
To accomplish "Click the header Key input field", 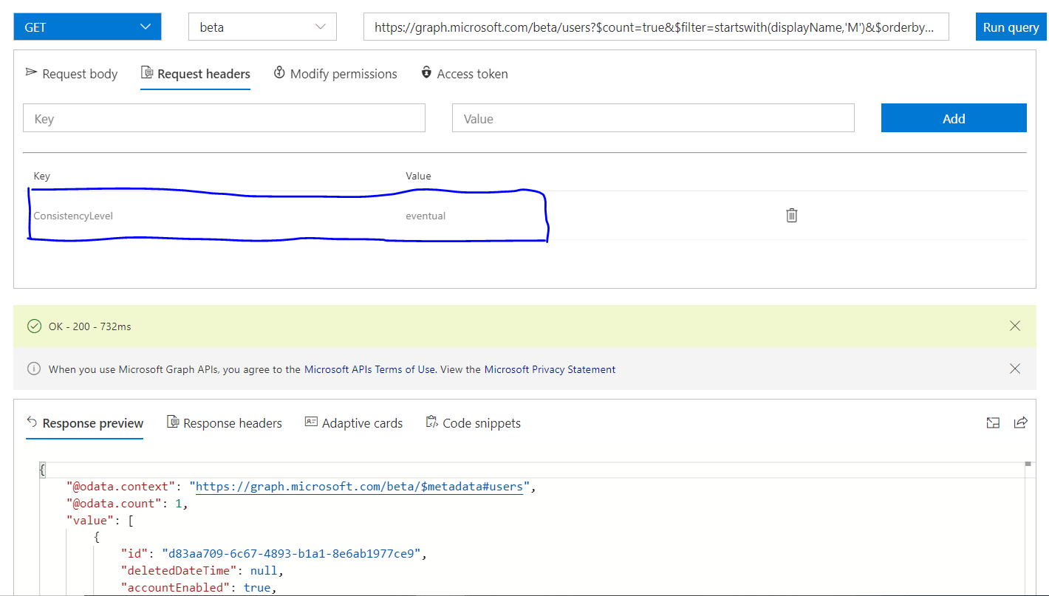I will click(x=224, y=118).
